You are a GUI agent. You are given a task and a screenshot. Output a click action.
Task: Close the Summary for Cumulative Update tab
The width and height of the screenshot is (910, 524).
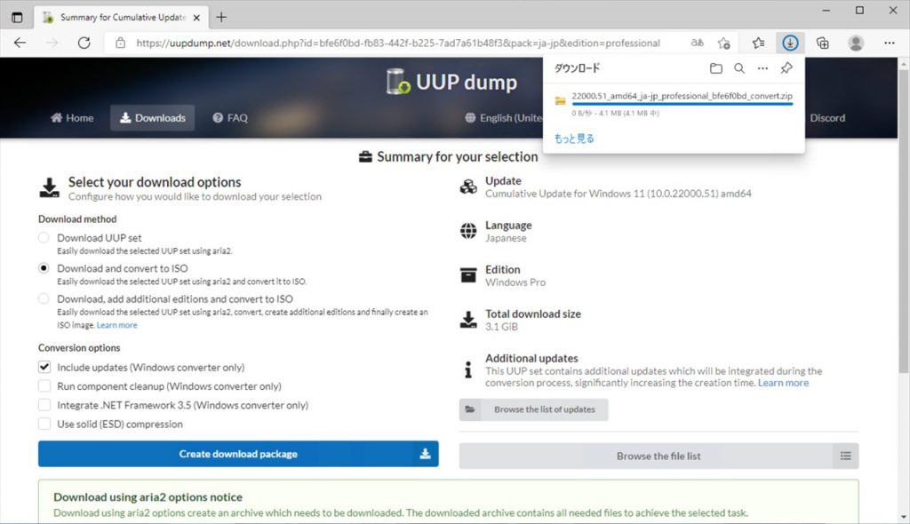[196, 18]
